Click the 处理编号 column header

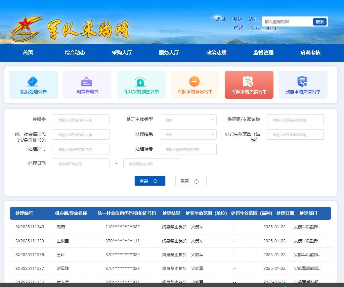(x=24, y=213)
